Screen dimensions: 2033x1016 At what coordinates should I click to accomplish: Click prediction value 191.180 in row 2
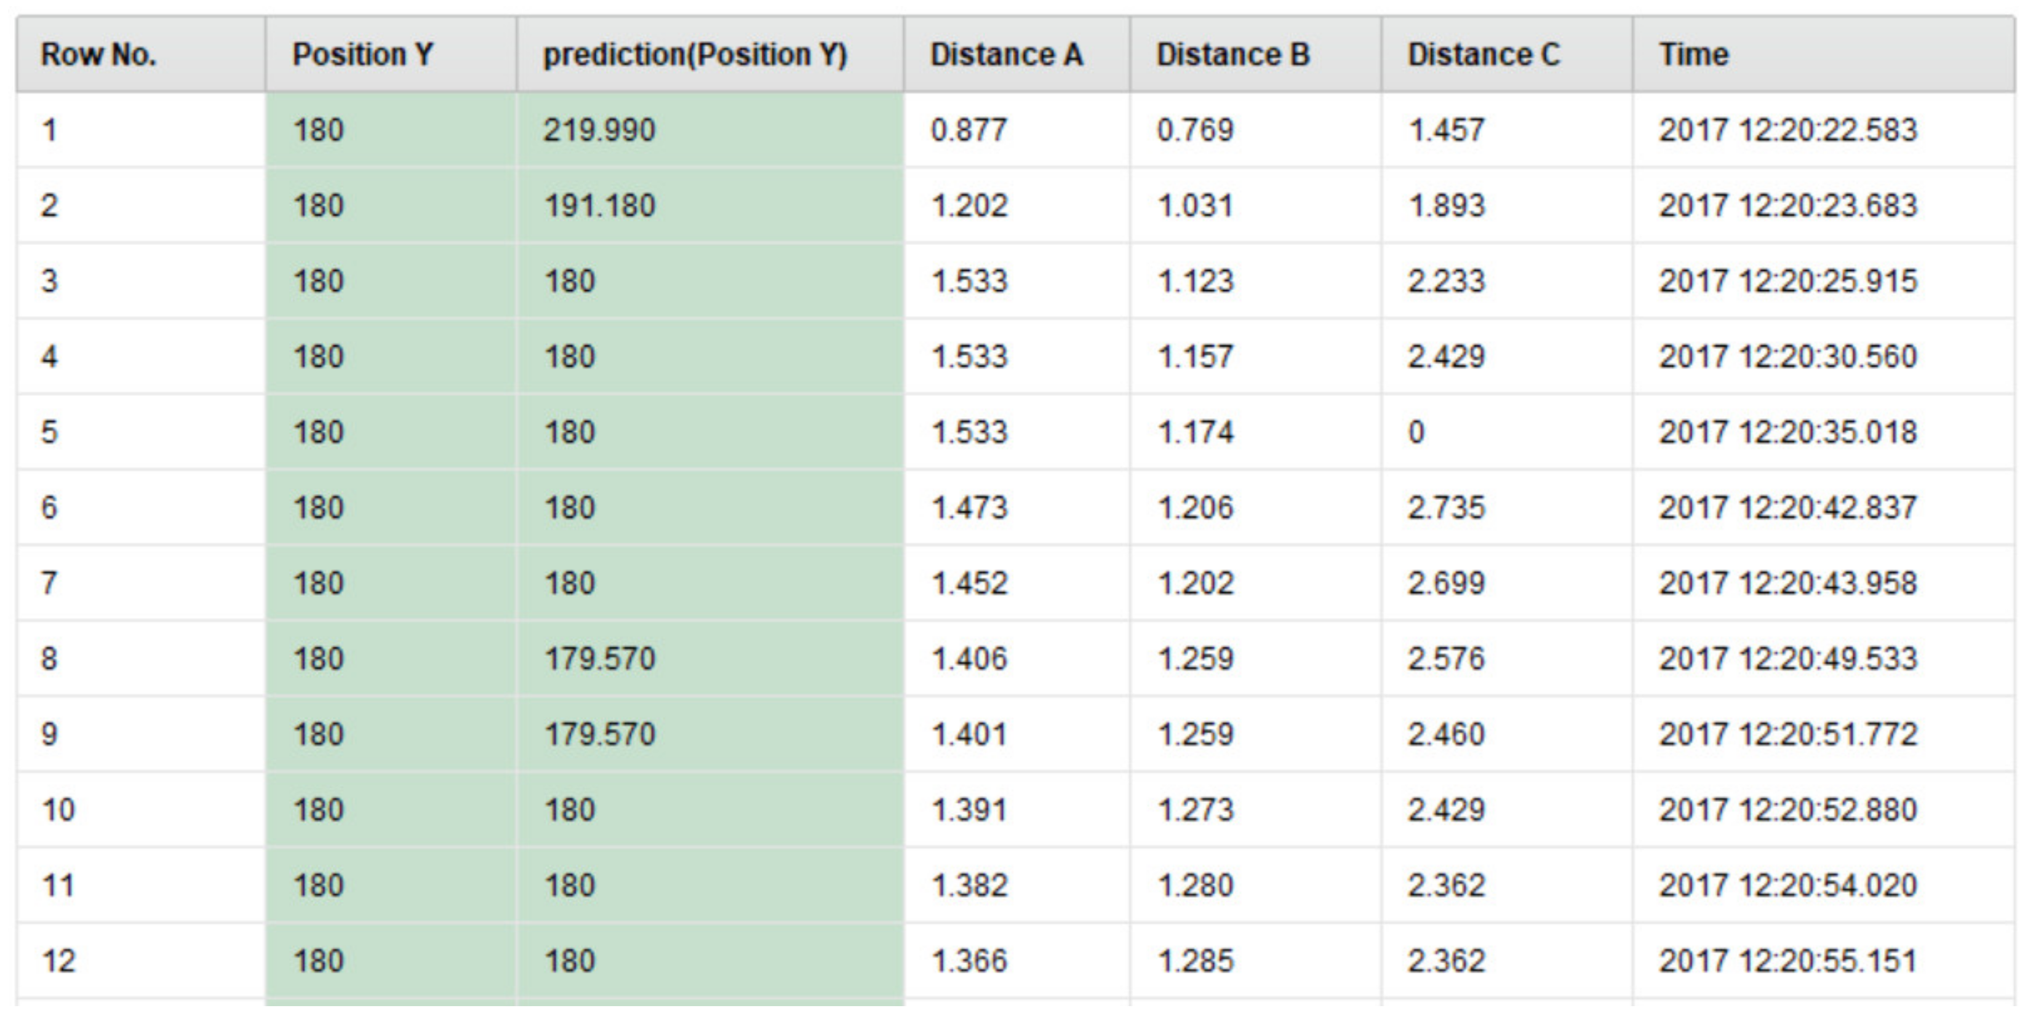709,206
